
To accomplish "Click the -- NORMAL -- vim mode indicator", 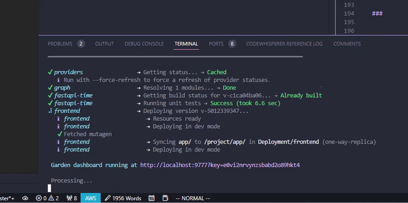I will pyautogui.click(x=193, y=198).
